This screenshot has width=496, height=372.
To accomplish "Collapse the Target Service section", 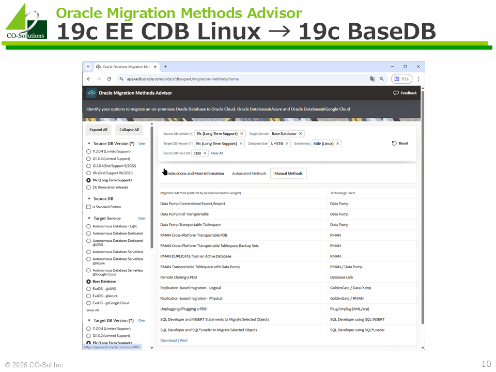I will (x=89, y=218).
